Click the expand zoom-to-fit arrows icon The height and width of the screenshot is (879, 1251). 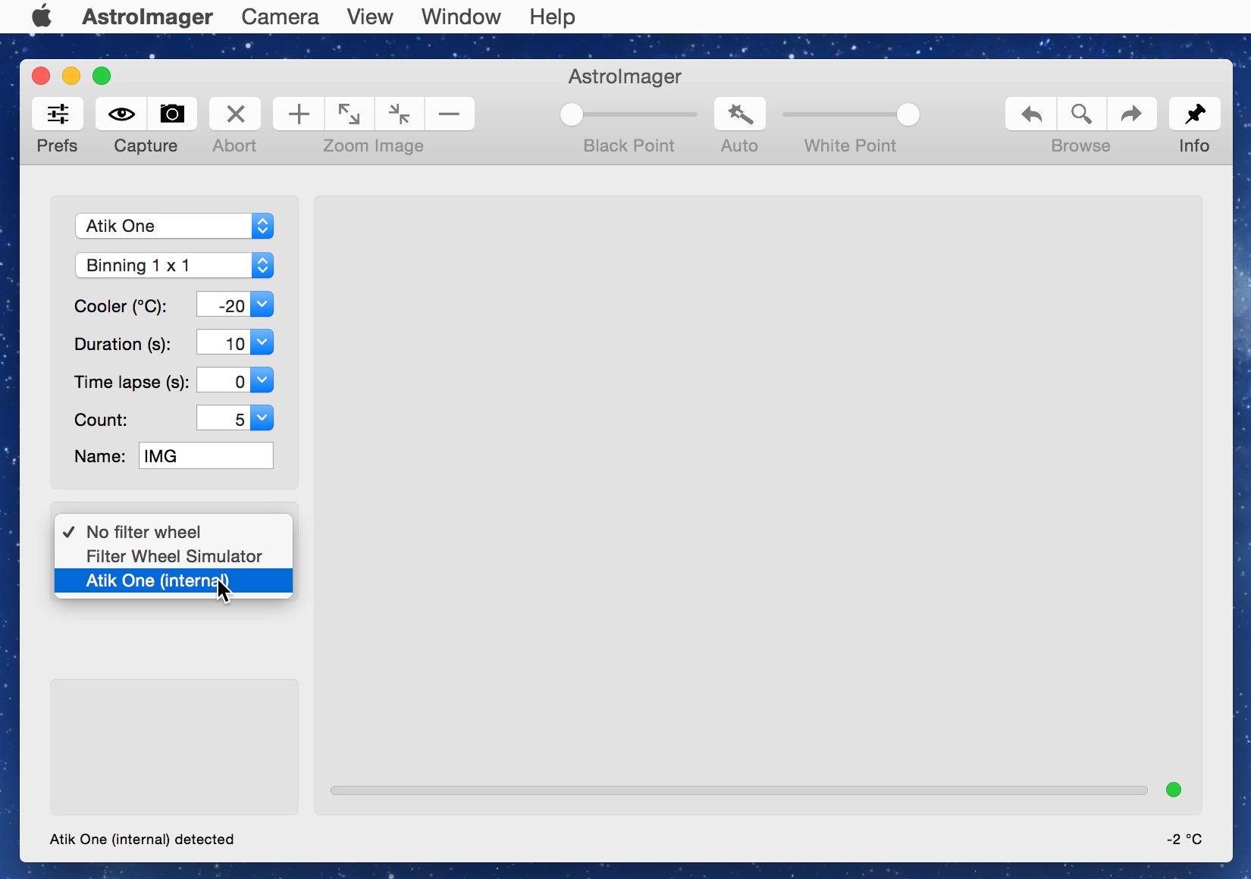point(349,114)
